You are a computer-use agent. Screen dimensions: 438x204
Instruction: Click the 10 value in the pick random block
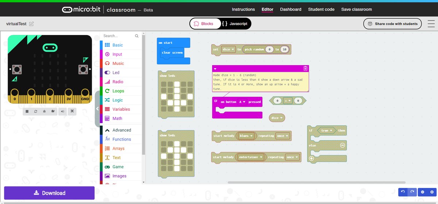pos(285,50)
